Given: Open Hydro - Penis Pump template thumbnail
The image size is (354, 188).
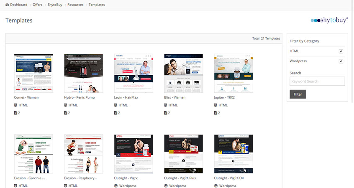Looking at the screenshot, I should coord(84,73).
